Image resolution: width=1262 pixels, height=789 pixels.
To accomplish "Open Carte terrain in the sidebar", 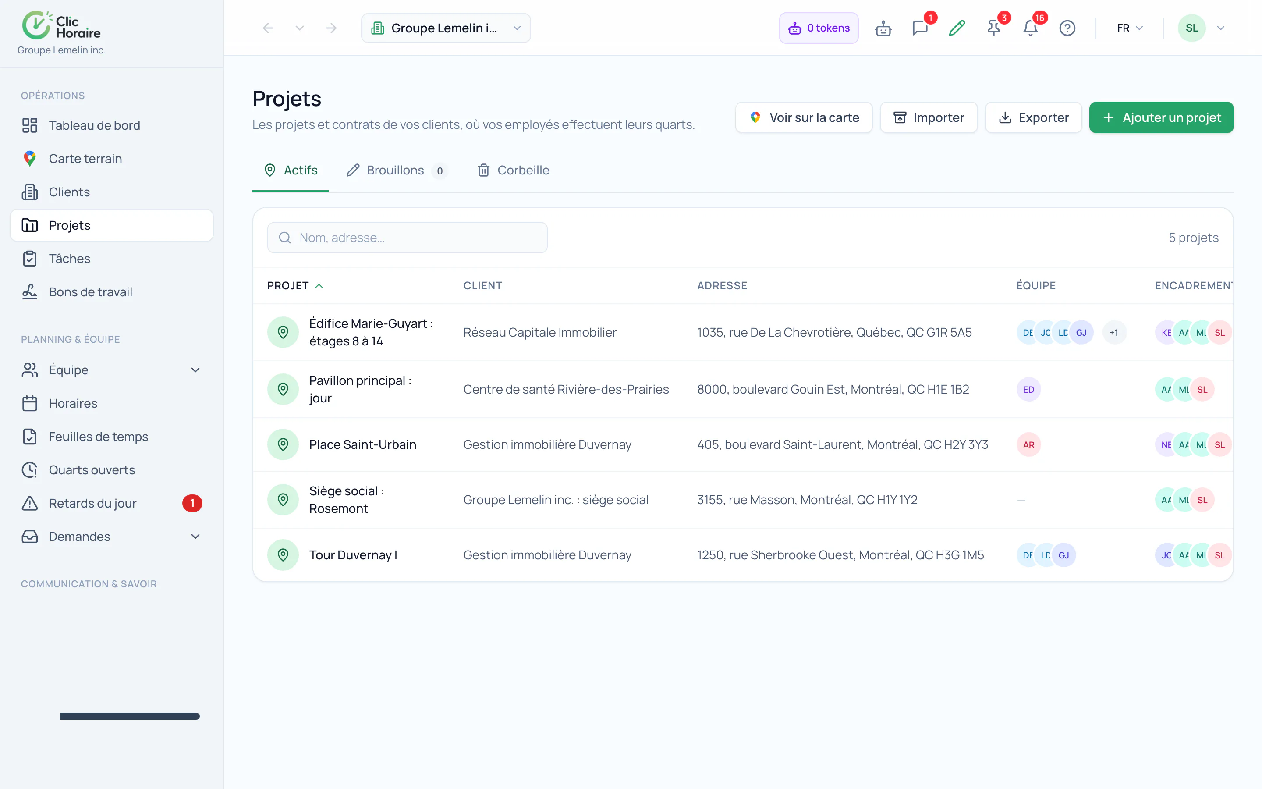I will (x=112, y=159).
